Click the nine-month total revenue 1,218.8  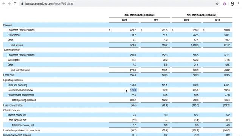(194, 45)
